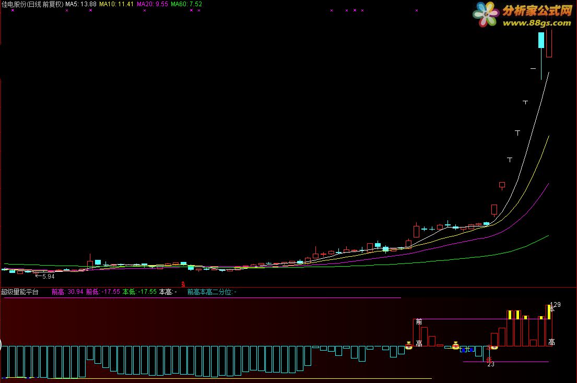Click the money bag icon beside the 前 bar

click(408, 345)
